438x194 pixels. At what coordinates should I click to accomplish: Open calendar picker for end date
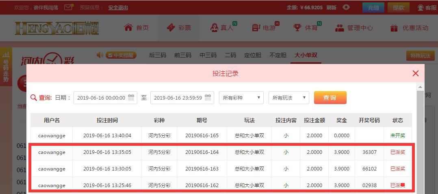tap(208, 98)
